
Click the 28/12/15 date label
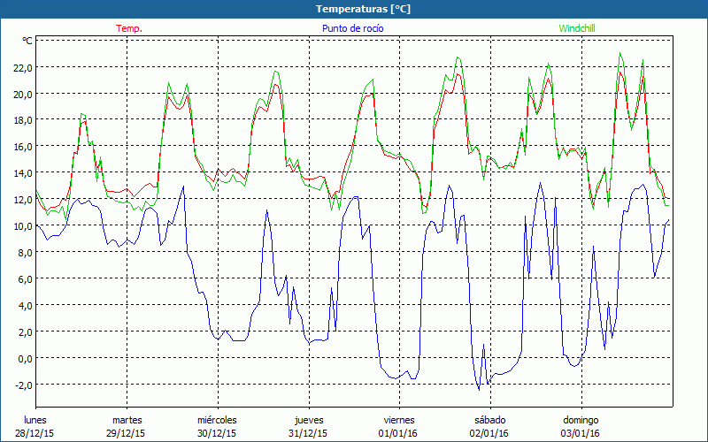tap(35, 433)
